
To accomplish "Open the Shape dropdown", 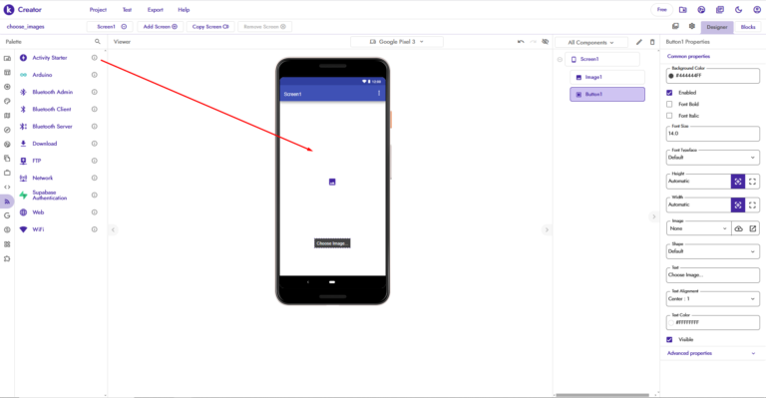I will 713,251.
